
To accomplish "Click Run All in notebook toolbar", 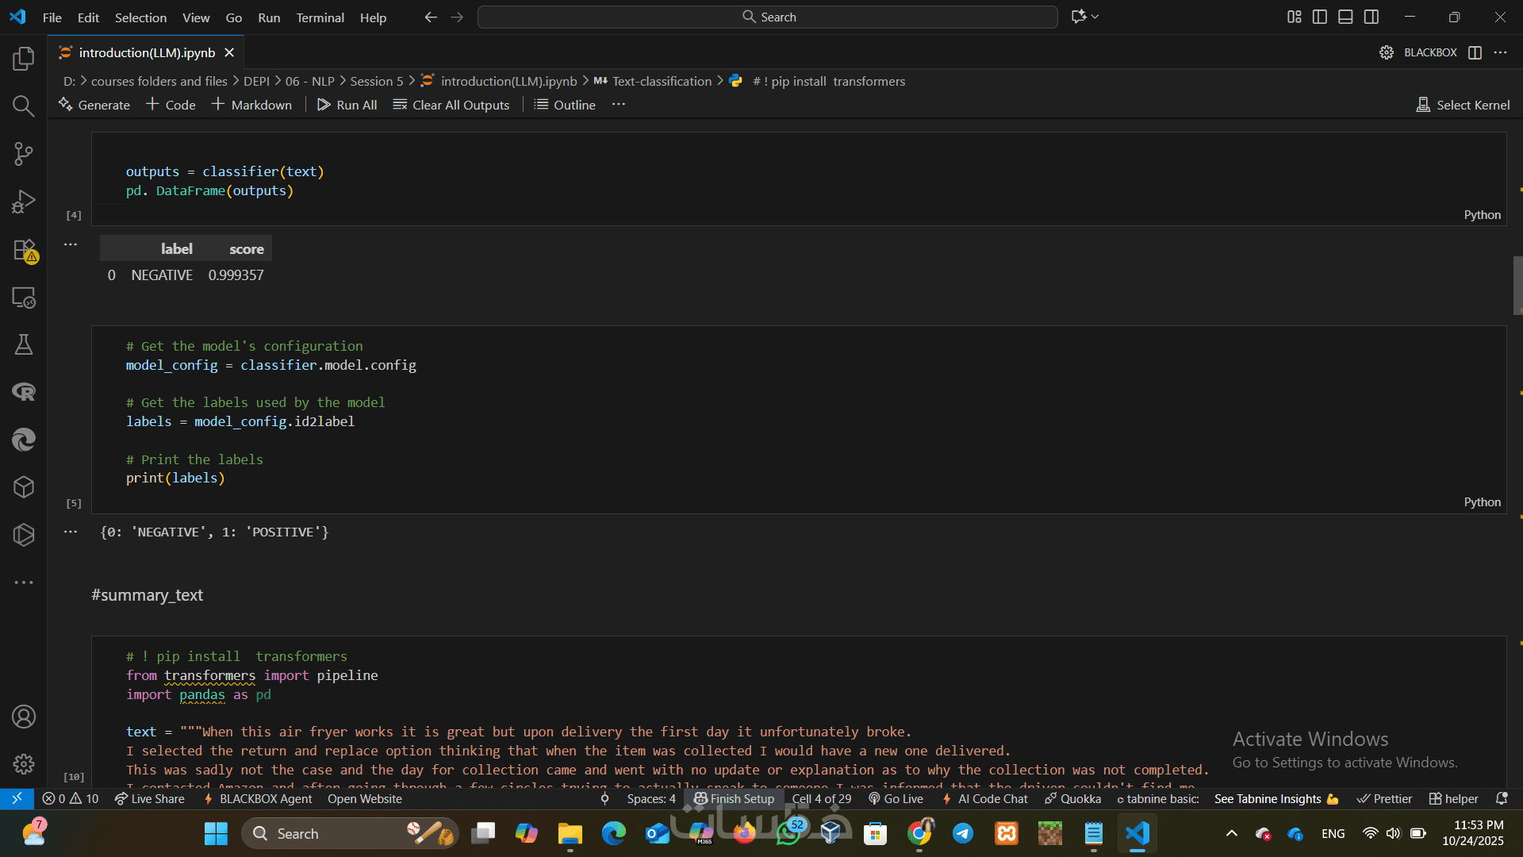I will pyautogui.click(x=347, y=105).
